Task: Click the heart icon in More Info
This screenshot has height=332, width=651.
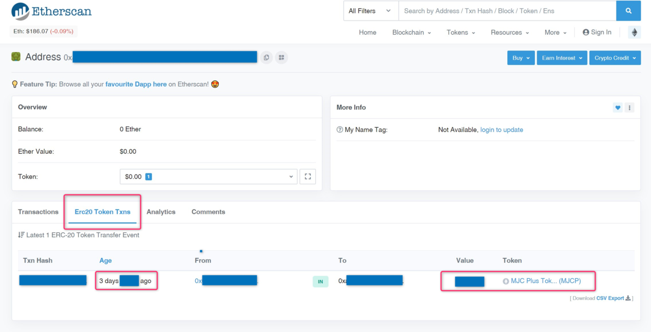Action: click(x=617, y=108)
